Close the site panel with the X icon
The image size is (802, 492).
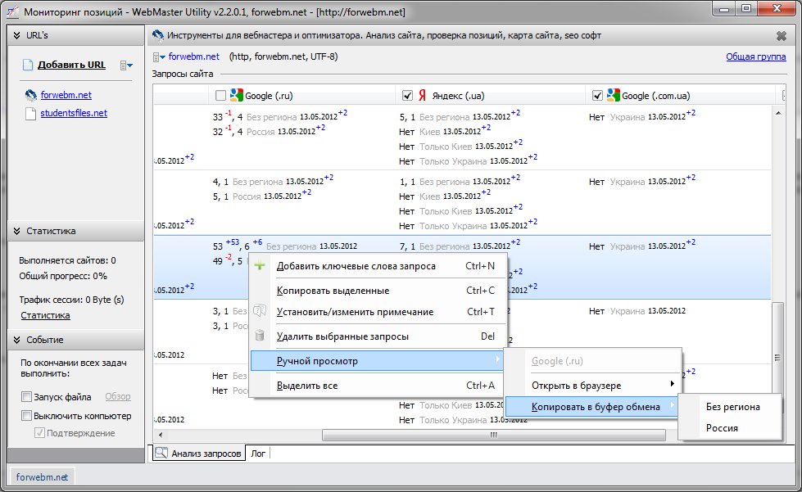click(781, 36)
